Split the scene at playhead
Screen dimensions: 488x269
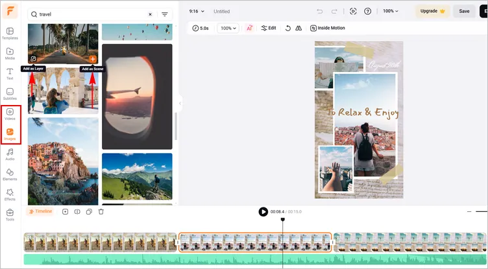click(77, 212)
